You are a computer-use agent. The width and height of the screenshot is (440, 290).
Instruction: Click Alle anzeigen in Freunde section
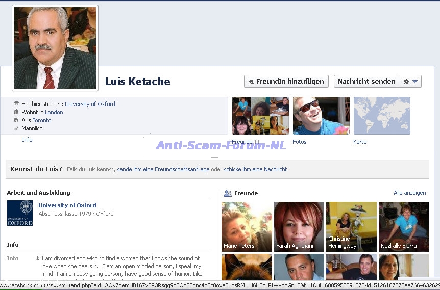[x=409, y=193]
